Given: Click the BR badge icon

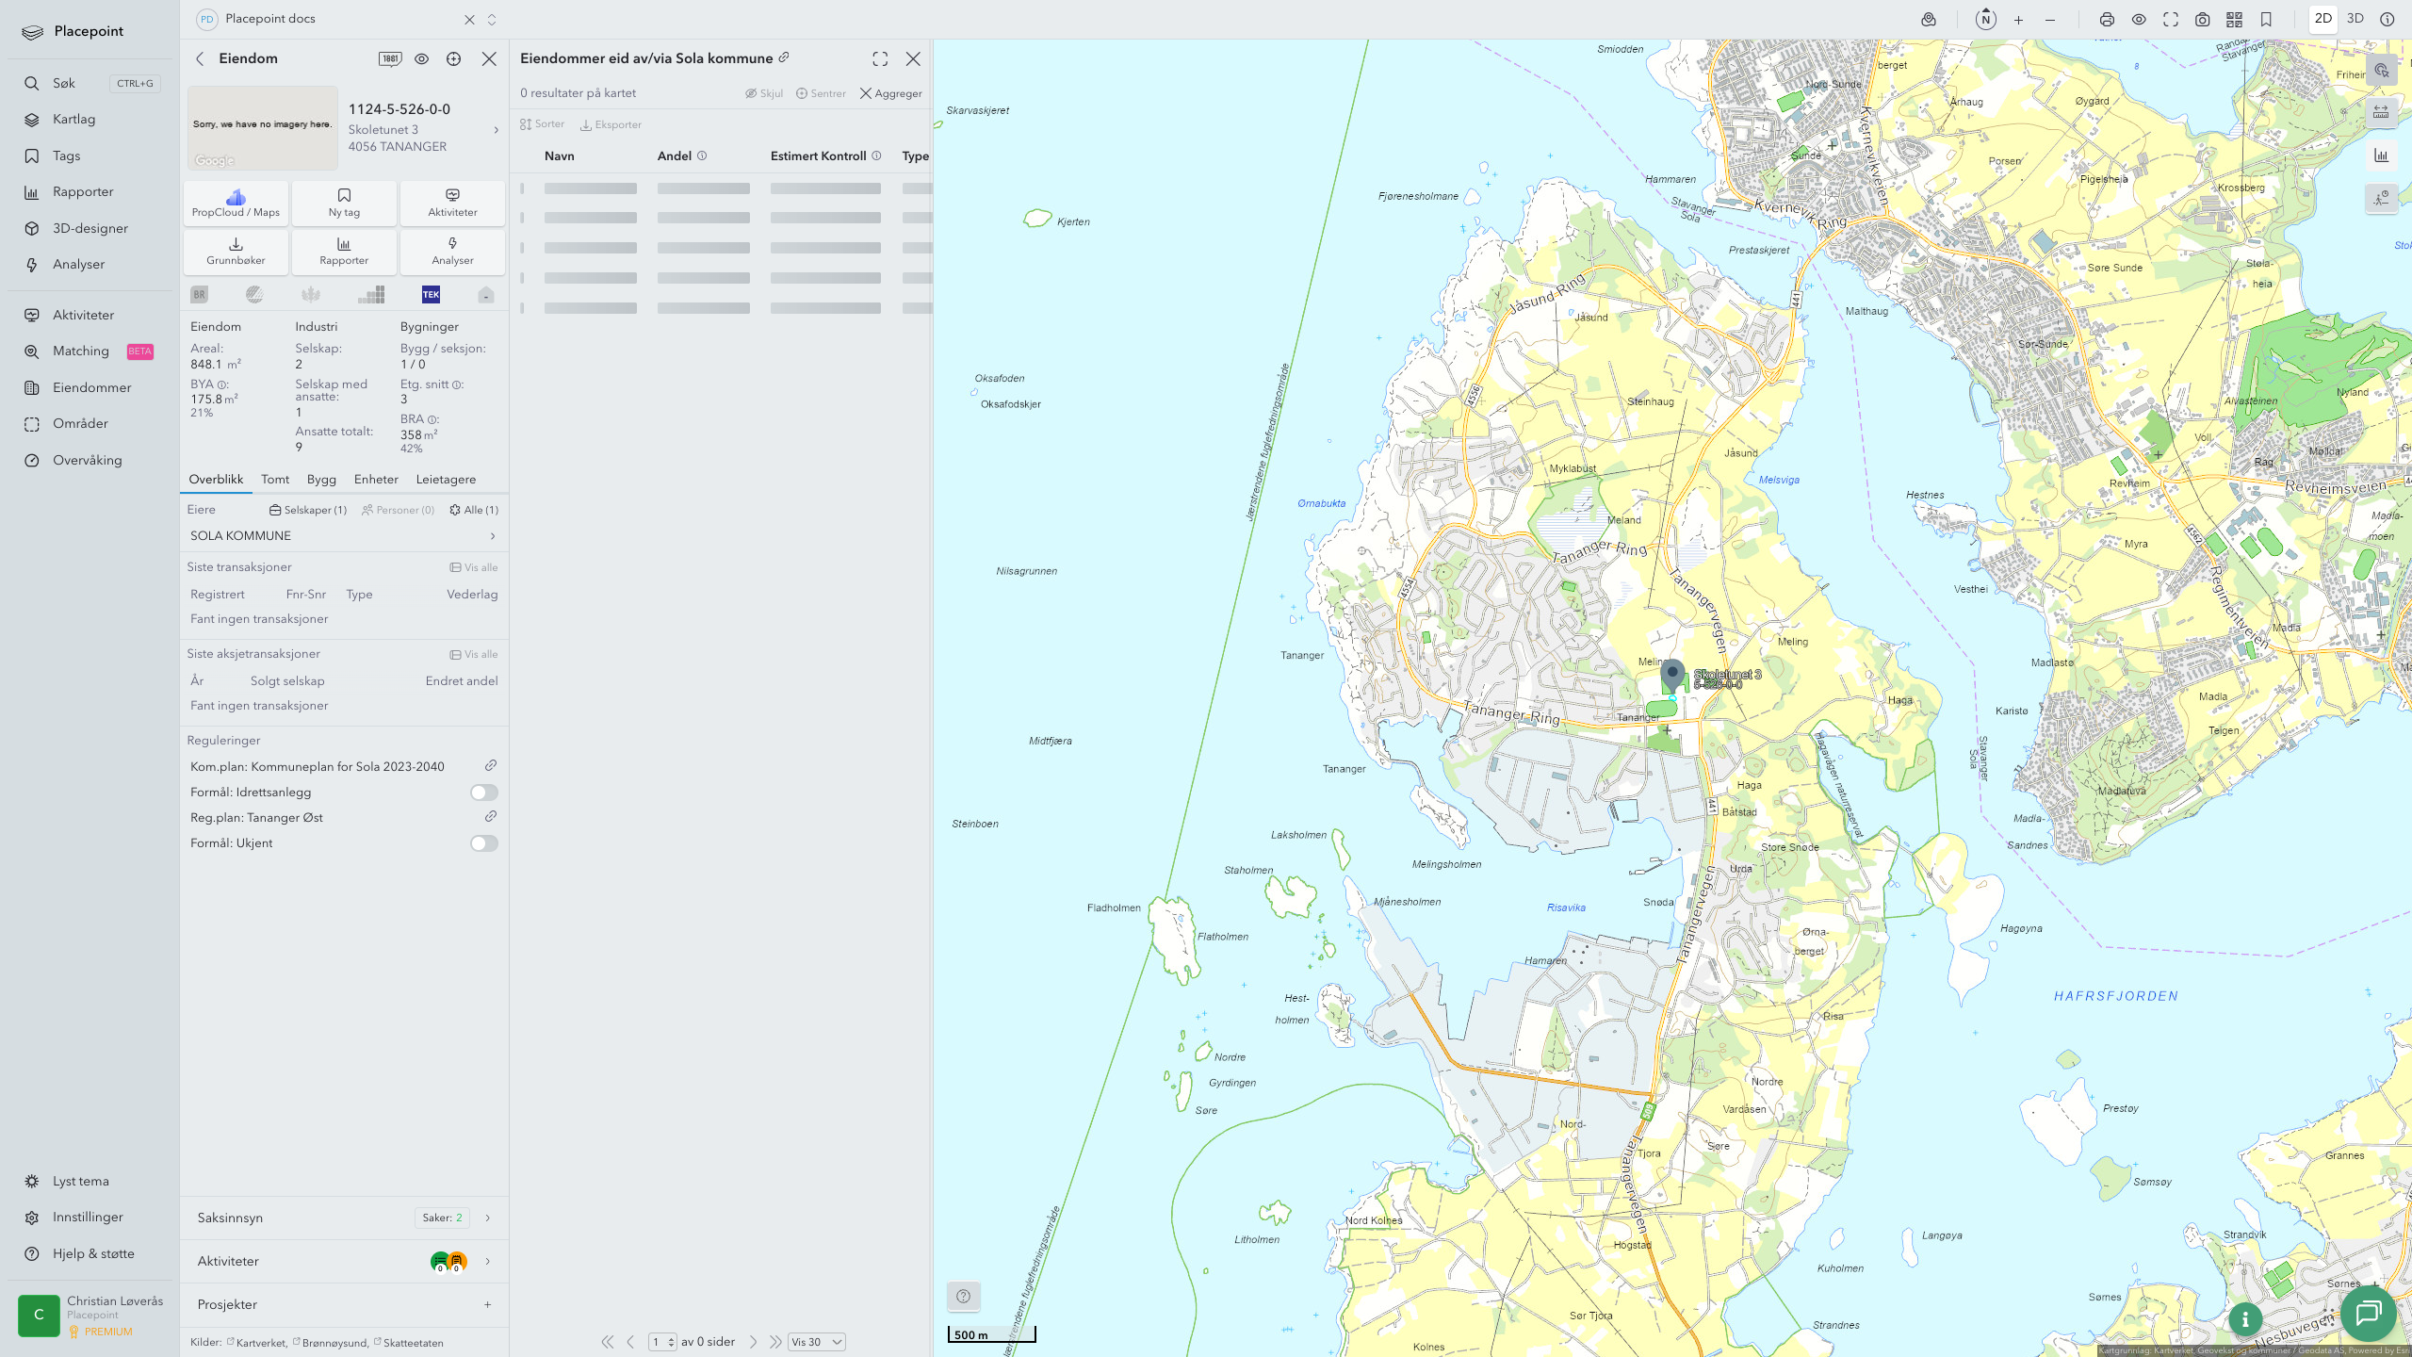Looking at the screenshot, I should (199, 295).
